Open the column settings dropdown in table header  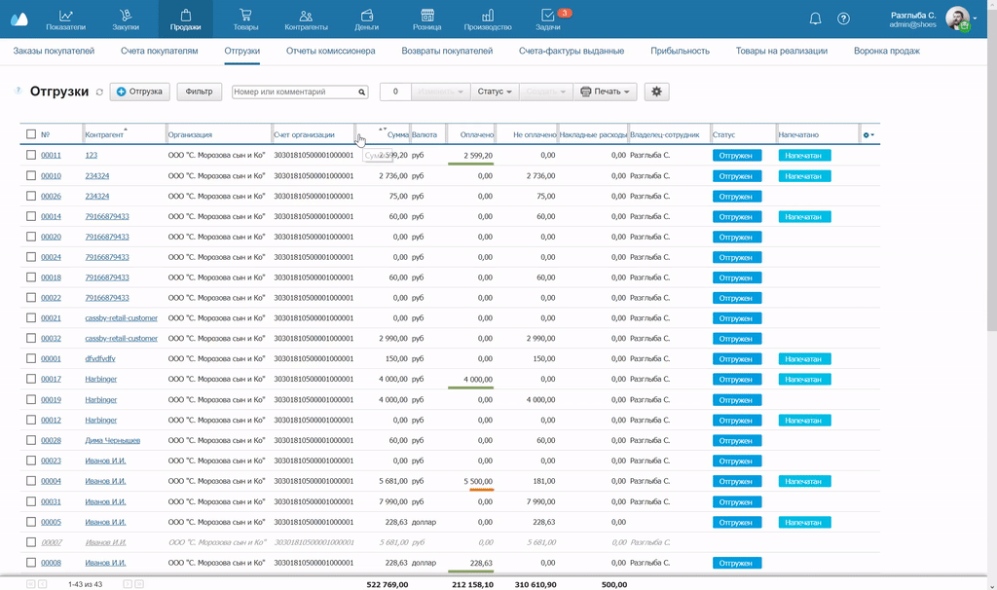(x=868, y=134)
